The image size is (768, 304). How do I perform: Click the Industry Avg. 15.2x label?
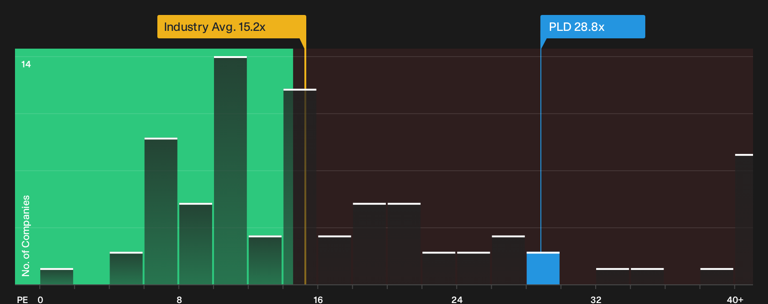[x=231, y=27]
